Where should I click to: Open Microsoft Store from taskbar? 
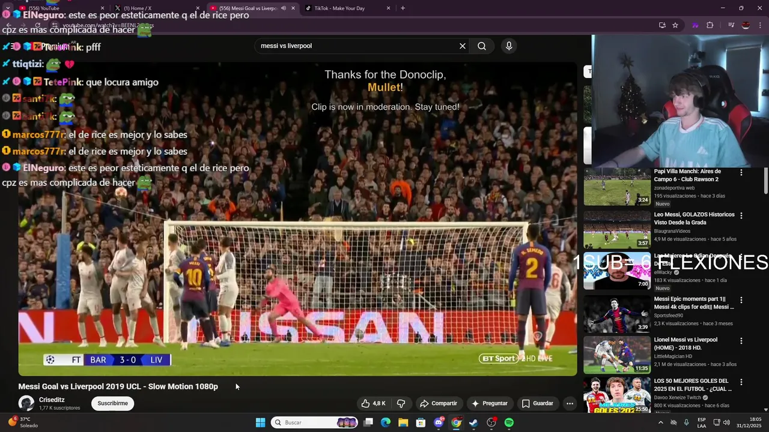click(x=421, y=422)
